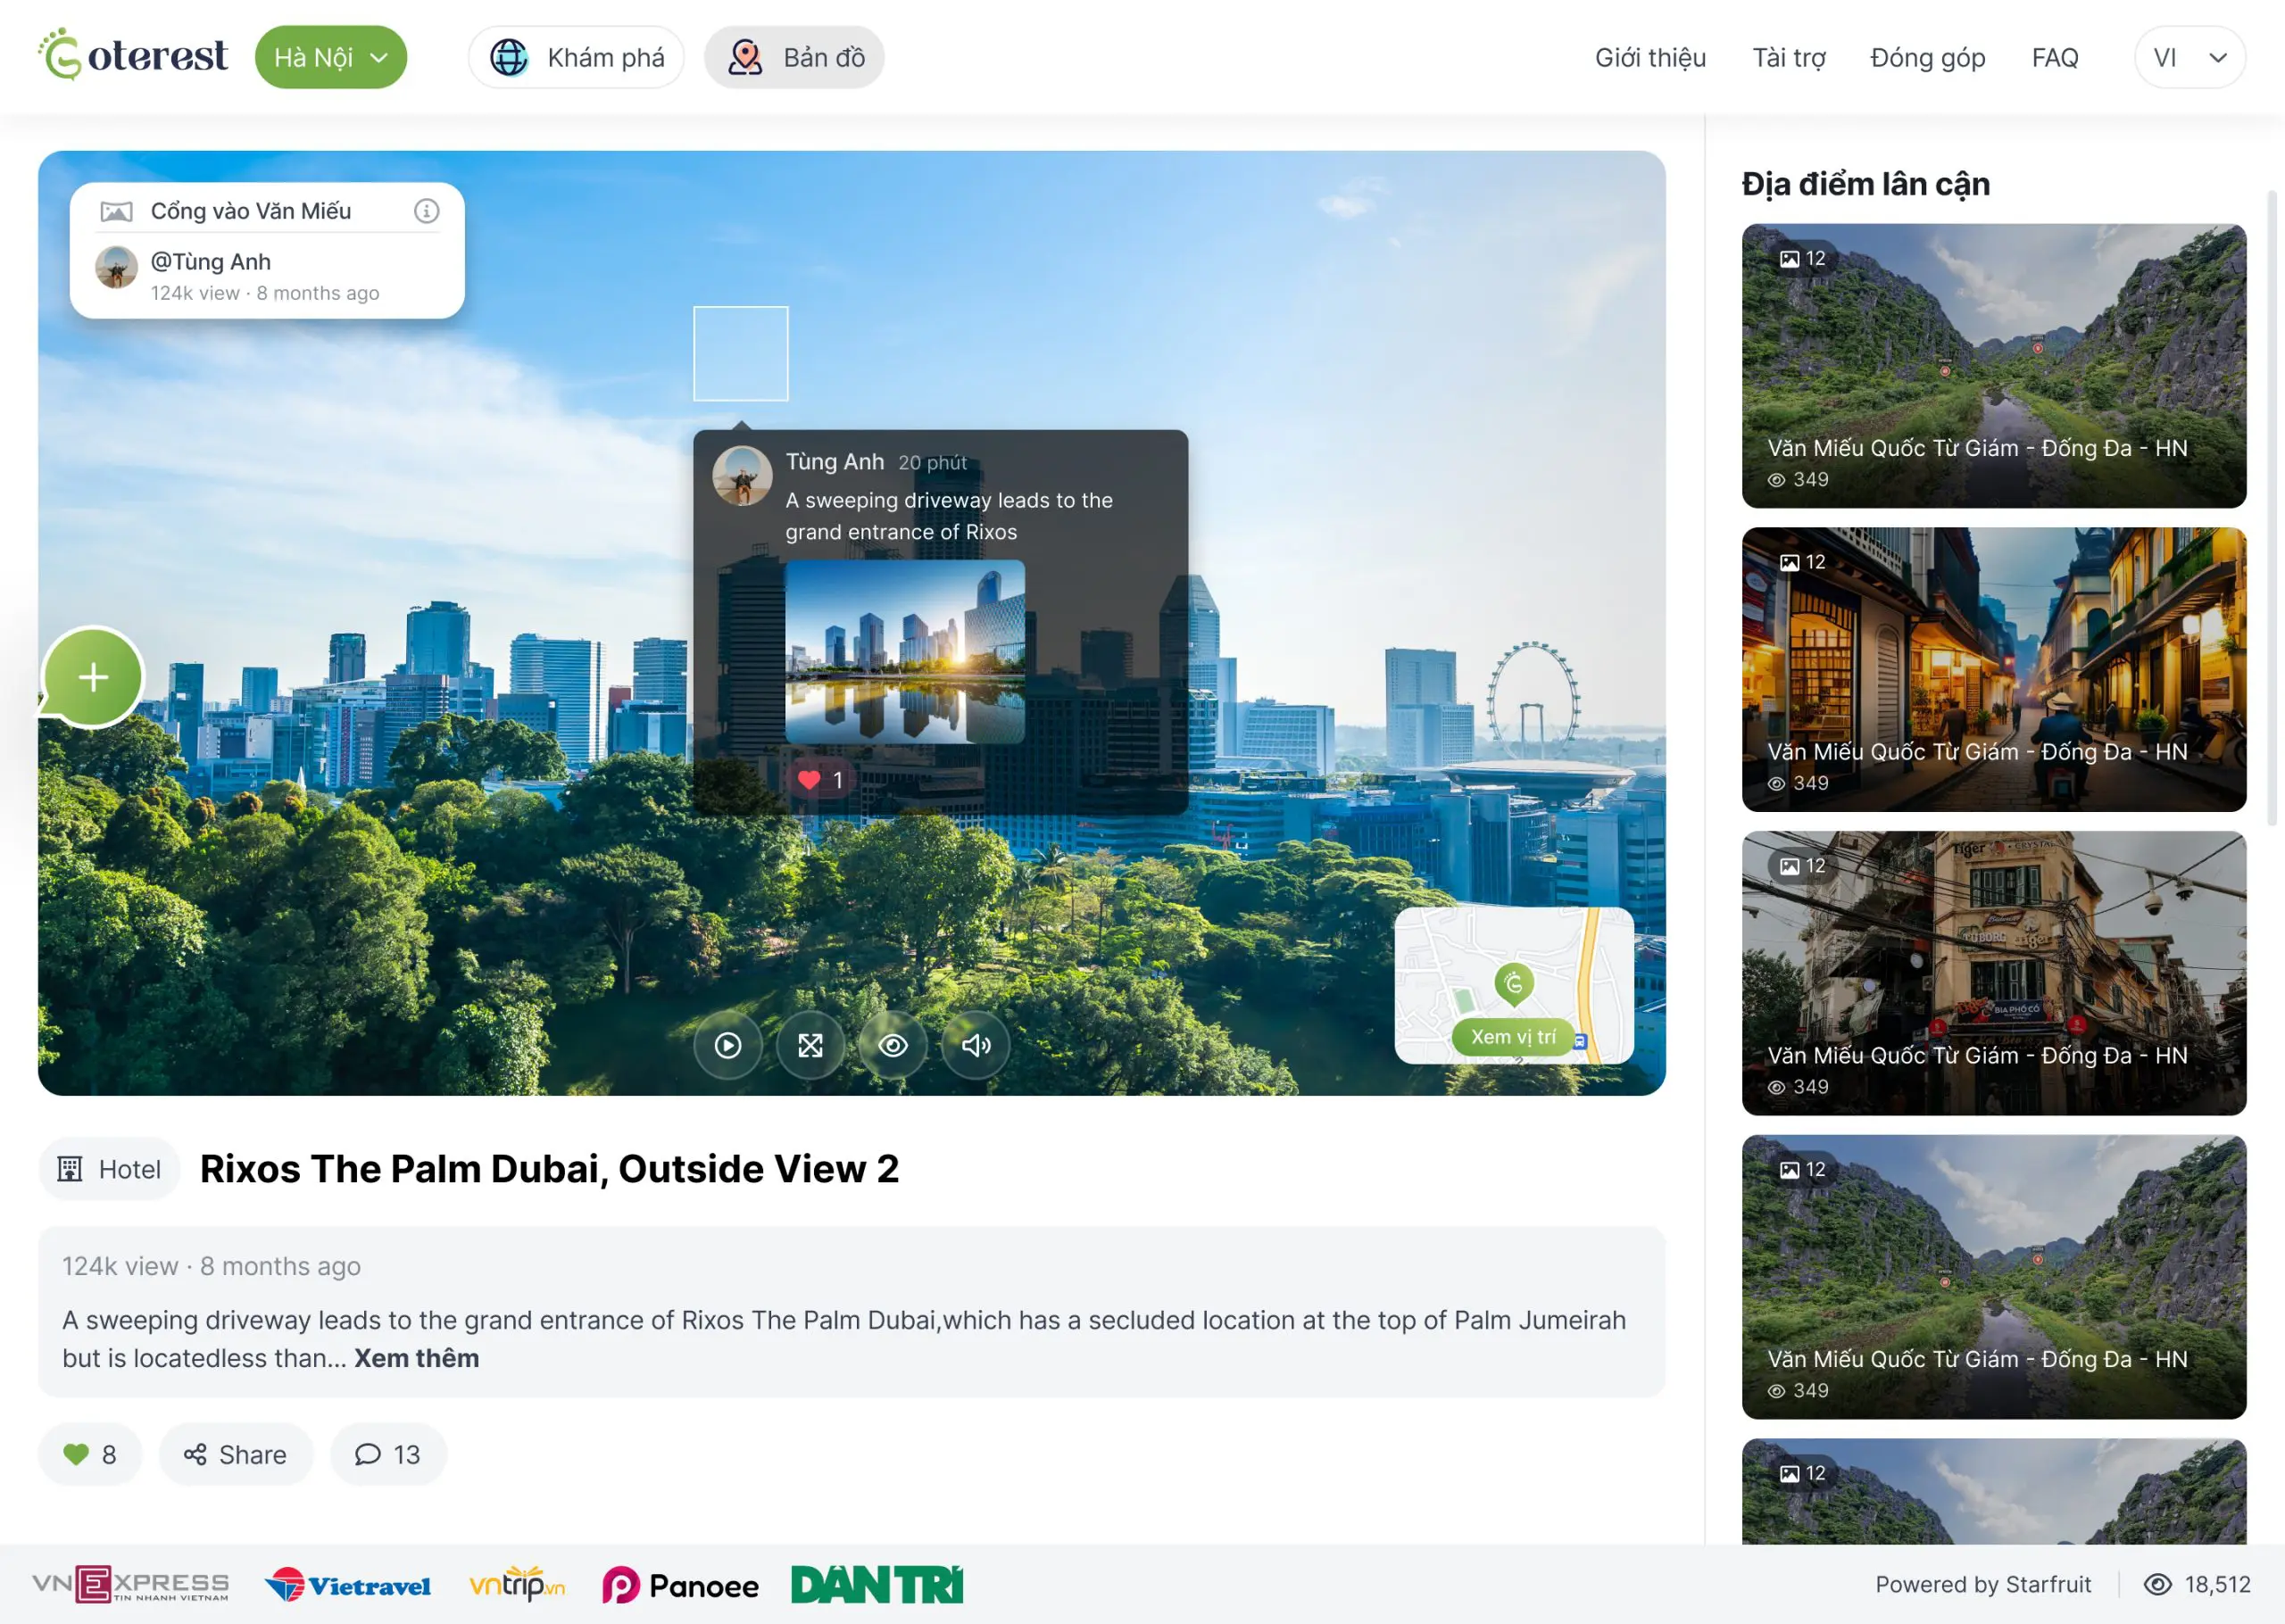2285x1624 pixels.
Task: Switch to the Bản đồ tab
Action: click(x=794, y=57)
